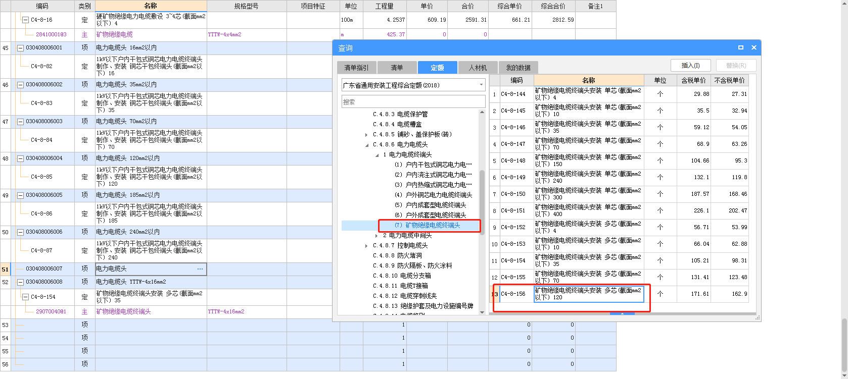
Task: Collapse row 030408006003 in main table
Action: [20, 122]
